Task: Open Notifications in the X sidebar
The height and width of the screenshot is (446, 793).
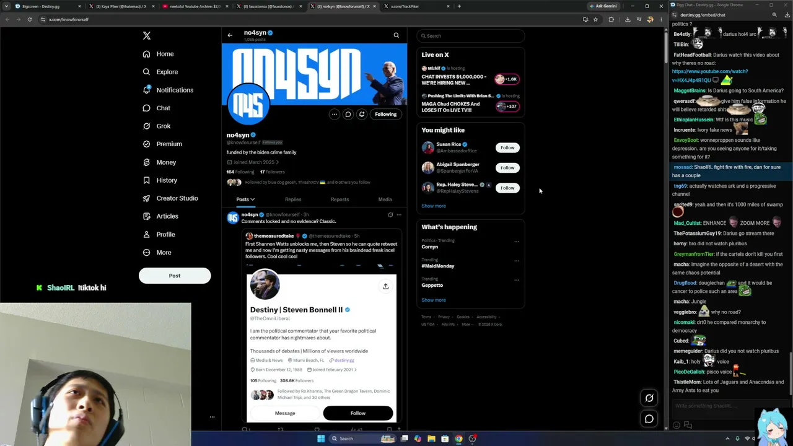Action: click(167, 90)
